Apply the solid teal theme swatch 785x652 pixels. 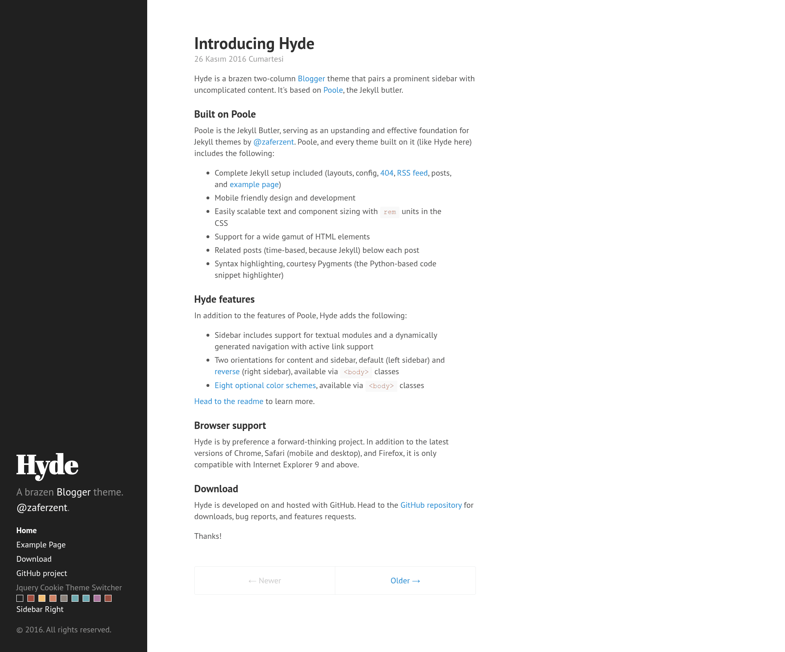click(x=75, y=598)
